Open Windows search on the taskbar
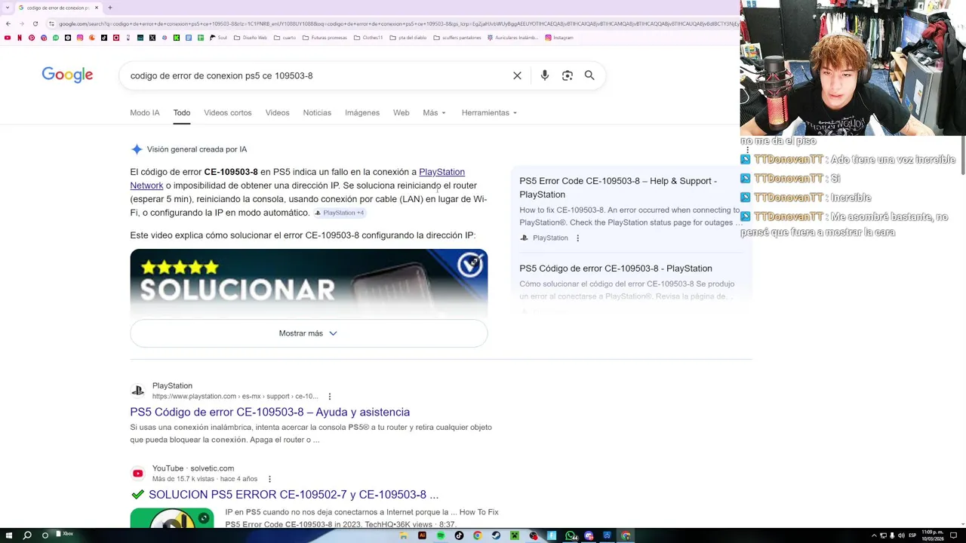 pyautogui.click(x=27, y=535)
